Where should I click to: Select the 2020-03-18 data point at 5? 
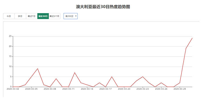pyautogui.click(x=112, y=77)
